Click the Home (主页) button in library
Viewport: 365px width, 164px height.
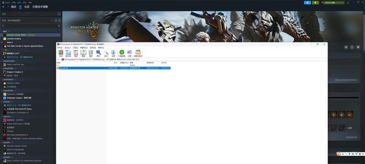coord(28,14)
